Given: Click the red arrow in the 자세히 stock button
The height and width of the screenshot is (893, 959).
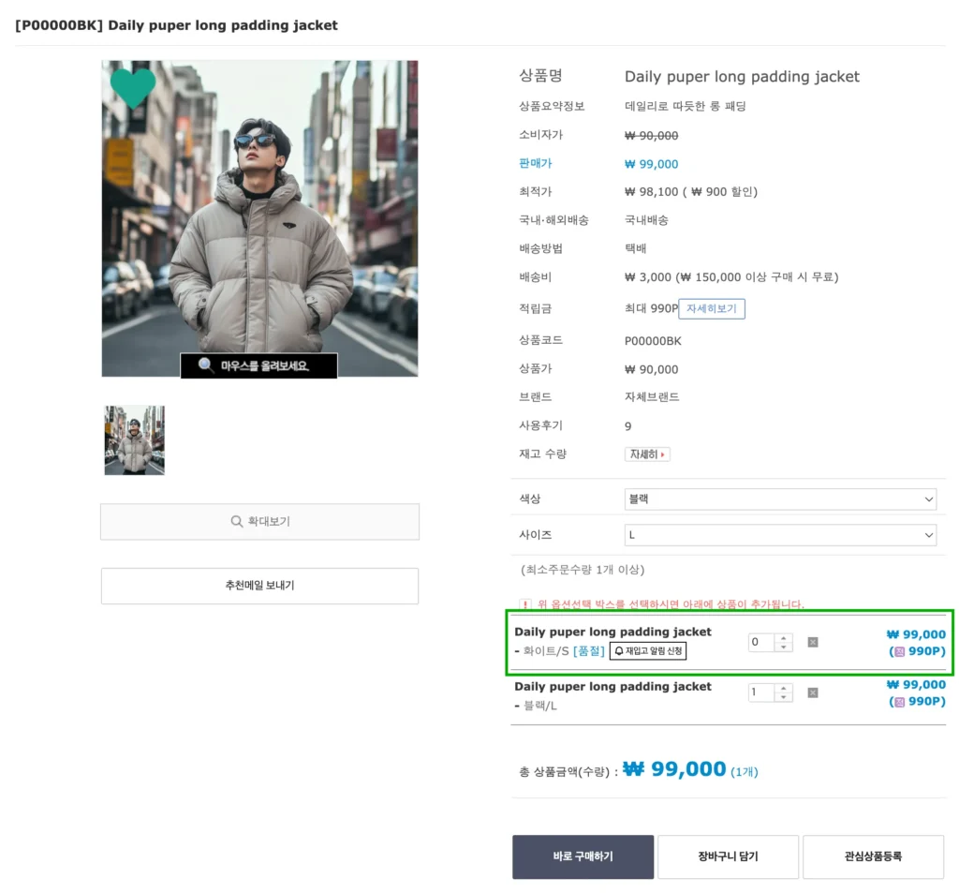Looking at the screenshot, I should (x=660, y=454).
